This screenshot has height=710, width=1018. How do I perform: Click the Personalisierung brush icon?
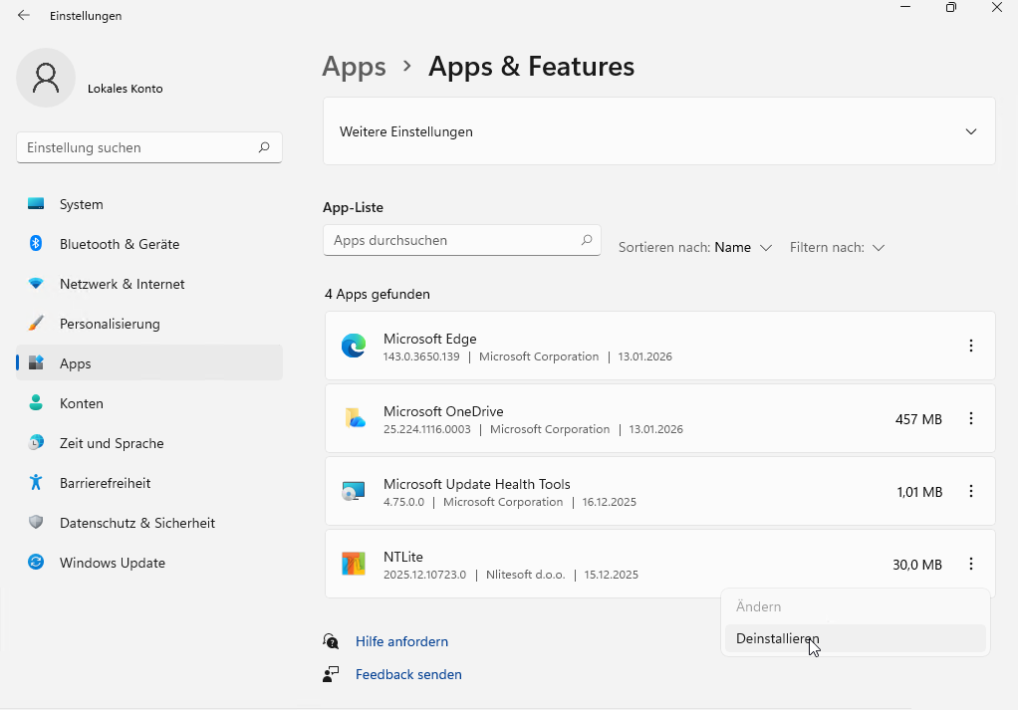click(36, 324)
